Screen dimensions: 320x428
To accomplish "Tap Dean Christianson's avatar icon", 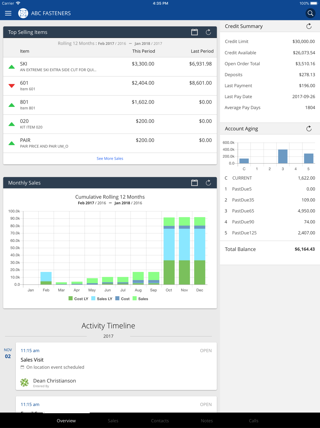I will [x=25, y=382].
